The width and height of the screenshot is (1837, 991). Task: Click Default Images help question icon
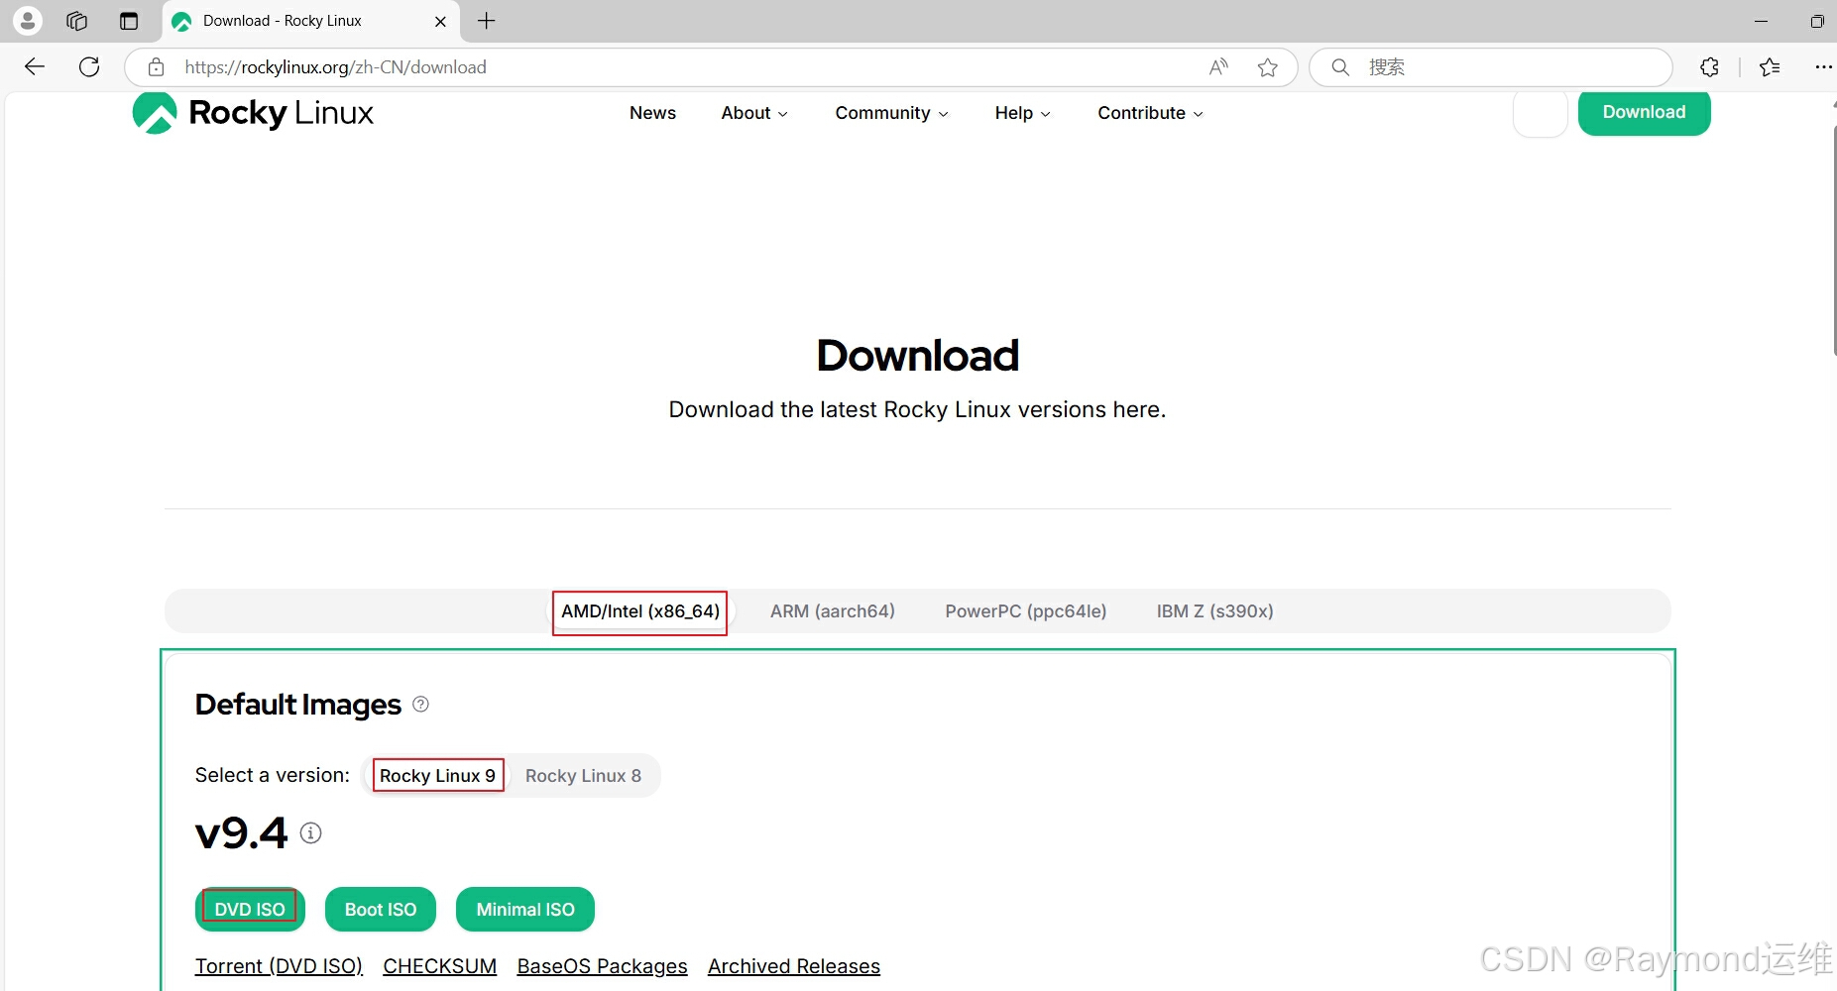coord(420,704)
